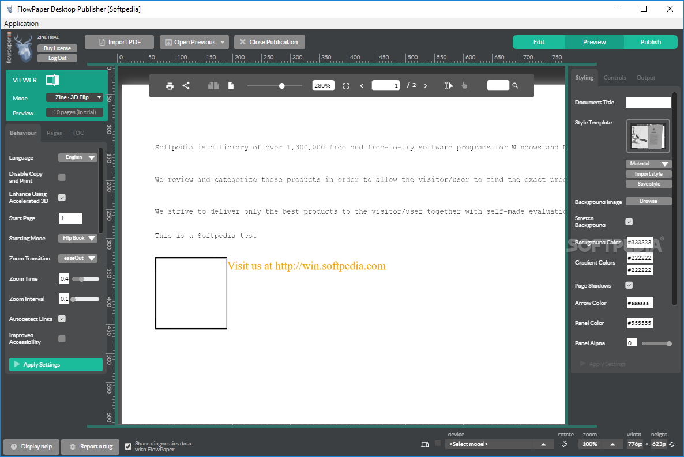684x457 pixels.
Task: Click the Style Template thumbnail
Action: click(x=648, y=136)
